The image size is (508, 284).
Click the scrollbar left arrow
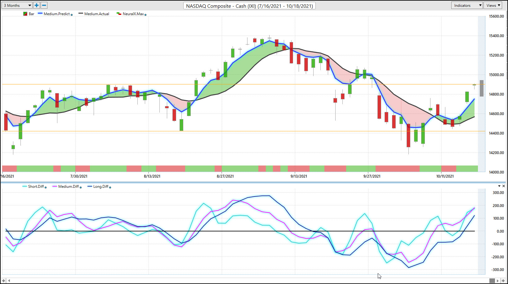(x=9, y=281)
